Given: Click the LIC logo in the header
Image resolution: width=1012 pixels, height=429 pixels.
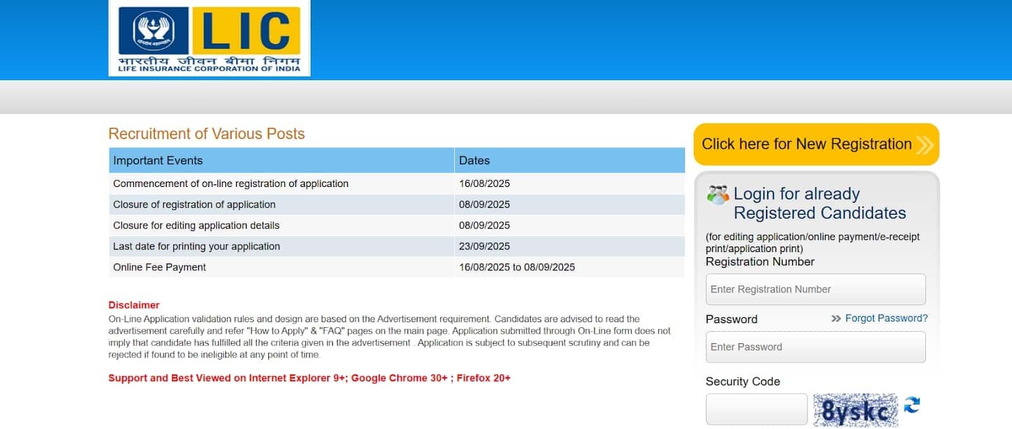Looking at the screenshot, I should point(209,39).
